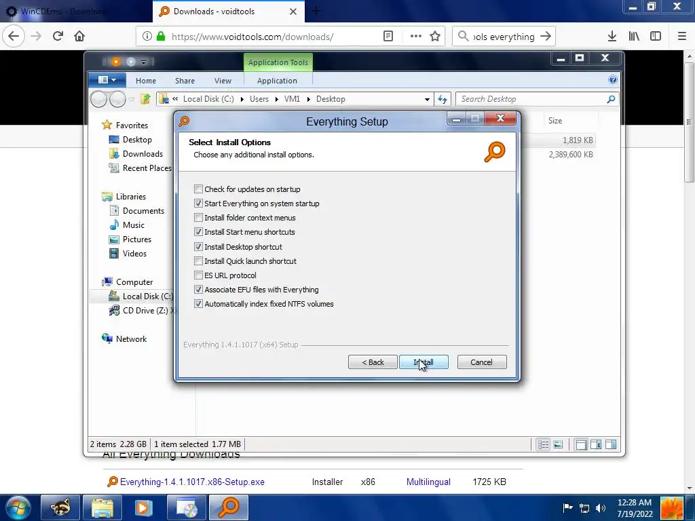
Task: Open Explorer help icon
Action: [613, 80]
